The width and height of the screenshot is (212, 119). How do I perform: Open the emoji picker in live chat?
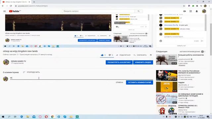[x=161, y=41]
